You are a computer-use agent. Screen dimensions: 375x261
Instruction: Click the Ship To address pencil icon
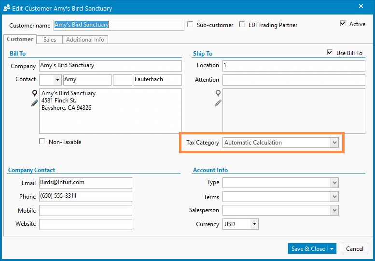218,103
